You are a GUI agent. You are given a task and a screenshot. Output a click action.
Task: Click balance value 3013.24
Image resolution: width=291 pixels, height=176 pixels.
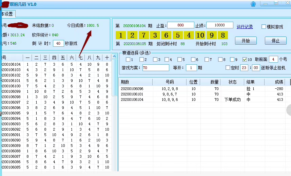tap(17, 35)
